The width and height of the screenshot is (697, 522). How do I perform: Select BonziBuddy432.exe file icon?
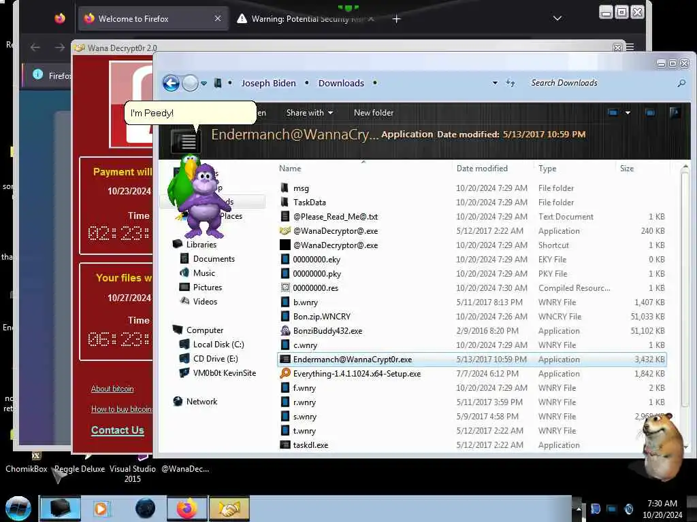coord(285,331)
